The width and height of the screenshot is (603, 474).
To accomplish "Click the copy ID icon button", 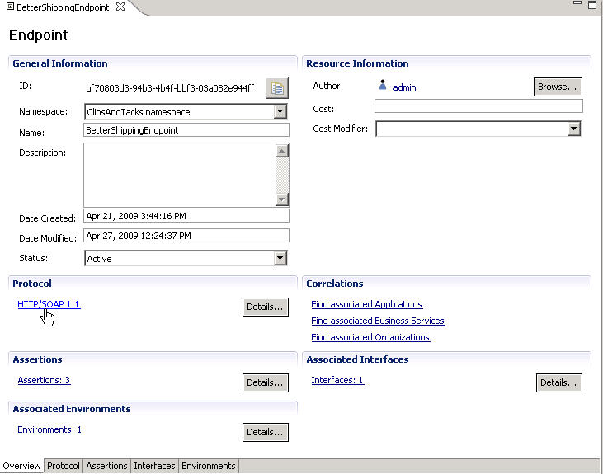I will [x=276, y=88].
